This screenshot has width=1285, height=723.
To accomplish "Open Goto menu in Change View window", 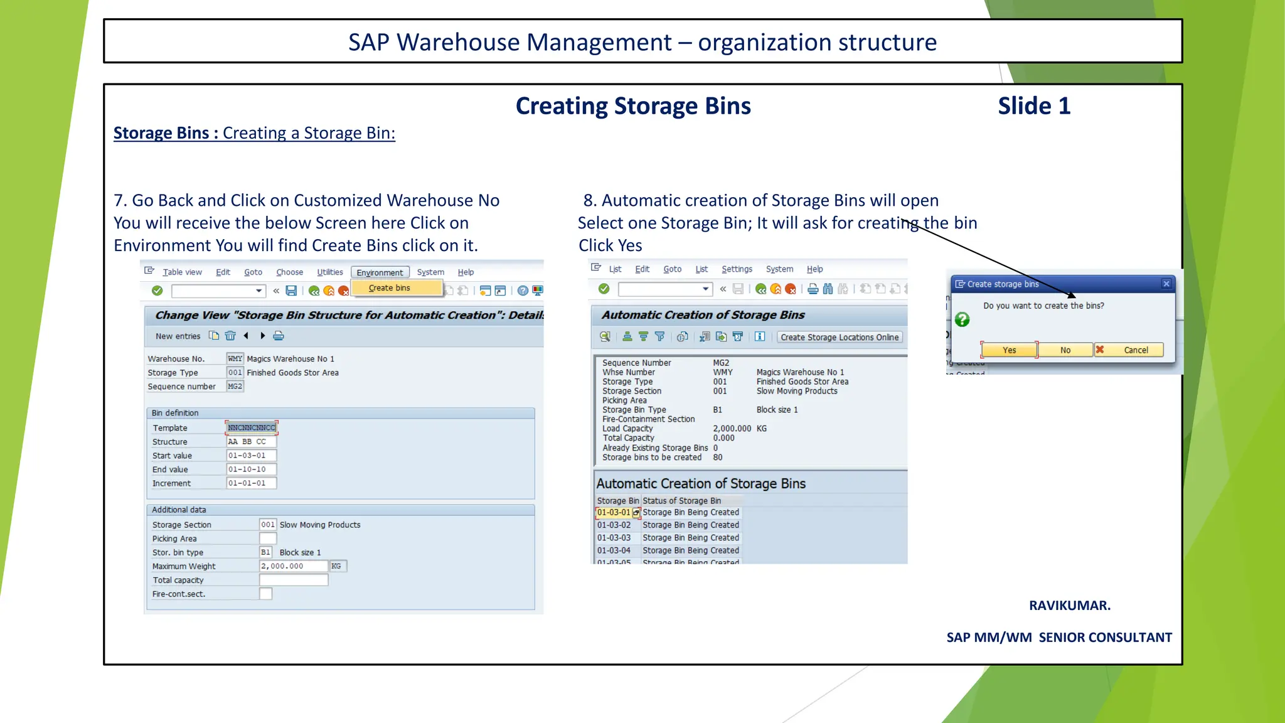I will (x=253, y=272).
